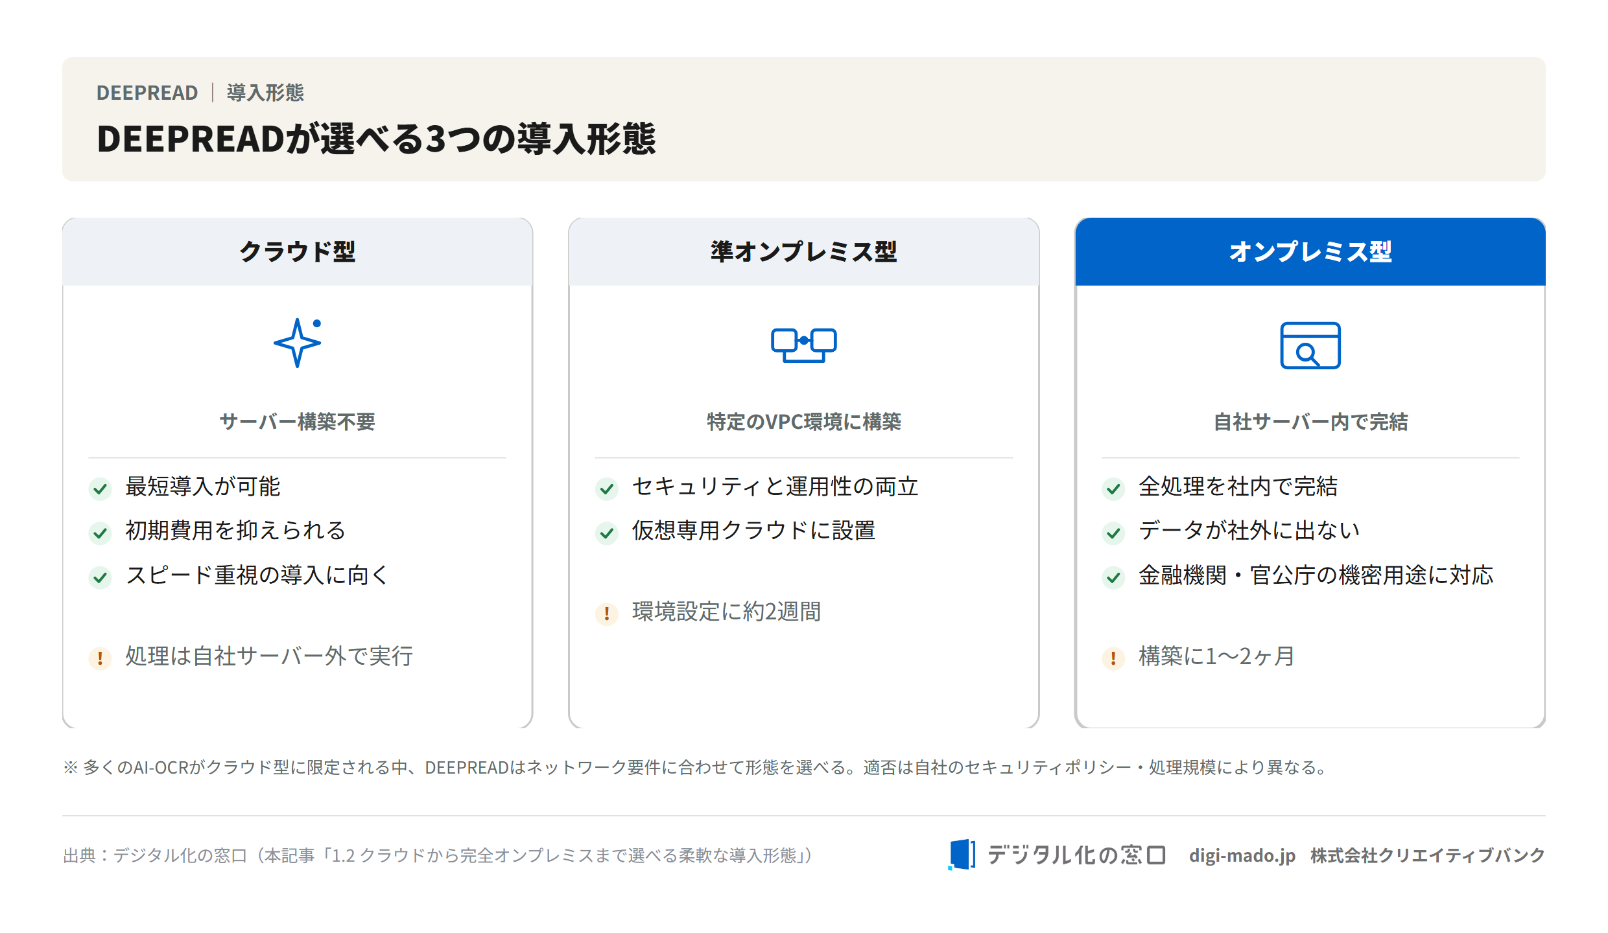Click the check icon beside 全処理を社内で完結
This screenshot has height=933, width=1608.
point(1113,489)
